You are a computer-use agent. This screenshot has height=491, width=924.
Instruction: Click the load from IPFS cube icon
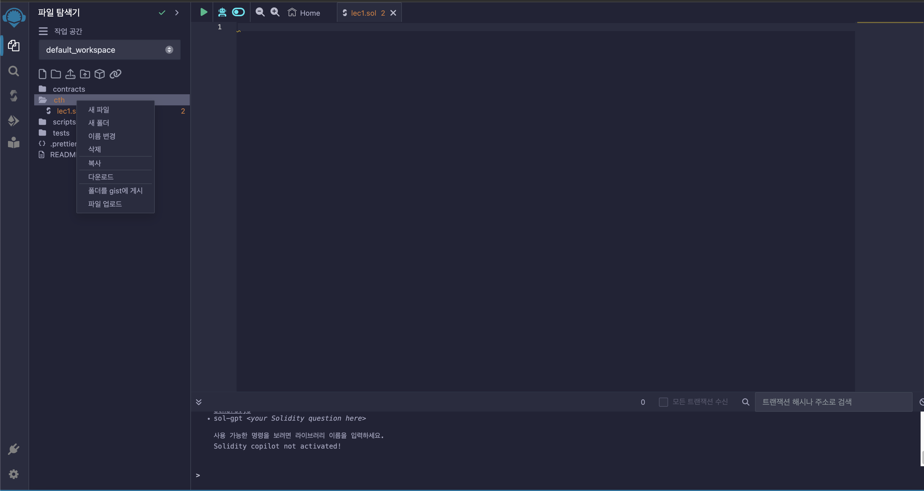click(x=99, y=74)
